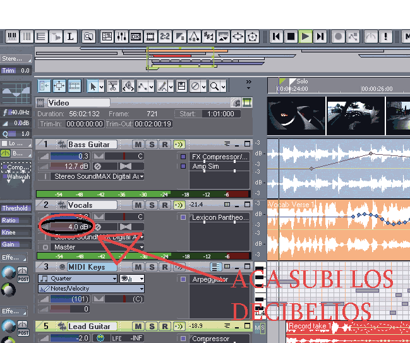The width and height of the screenshot is (410, 343).
Task: Select the magnifier Zoom tool
Action: (x=215, y=86)
